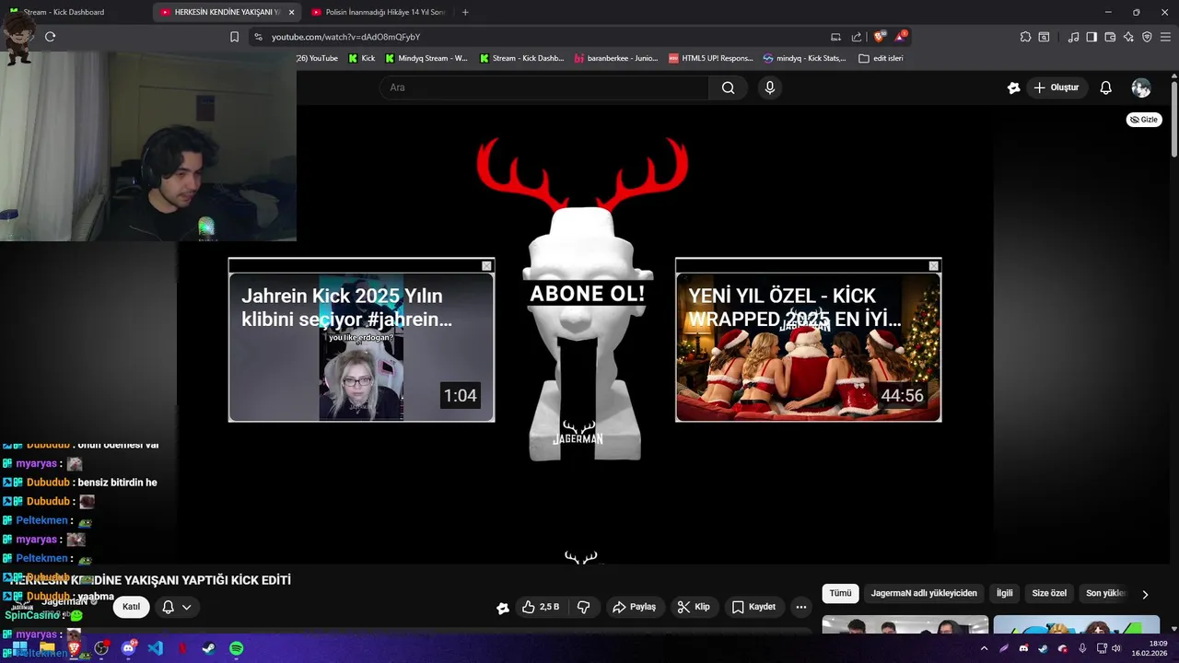Reload the YouTube page
The image size is (1179, 663).
(x=50, y=37)
